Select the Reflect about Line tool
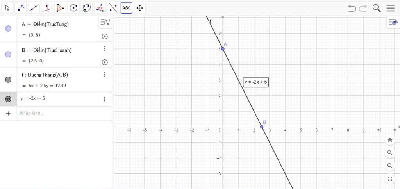400x189 pixels. tap(113, 8)
